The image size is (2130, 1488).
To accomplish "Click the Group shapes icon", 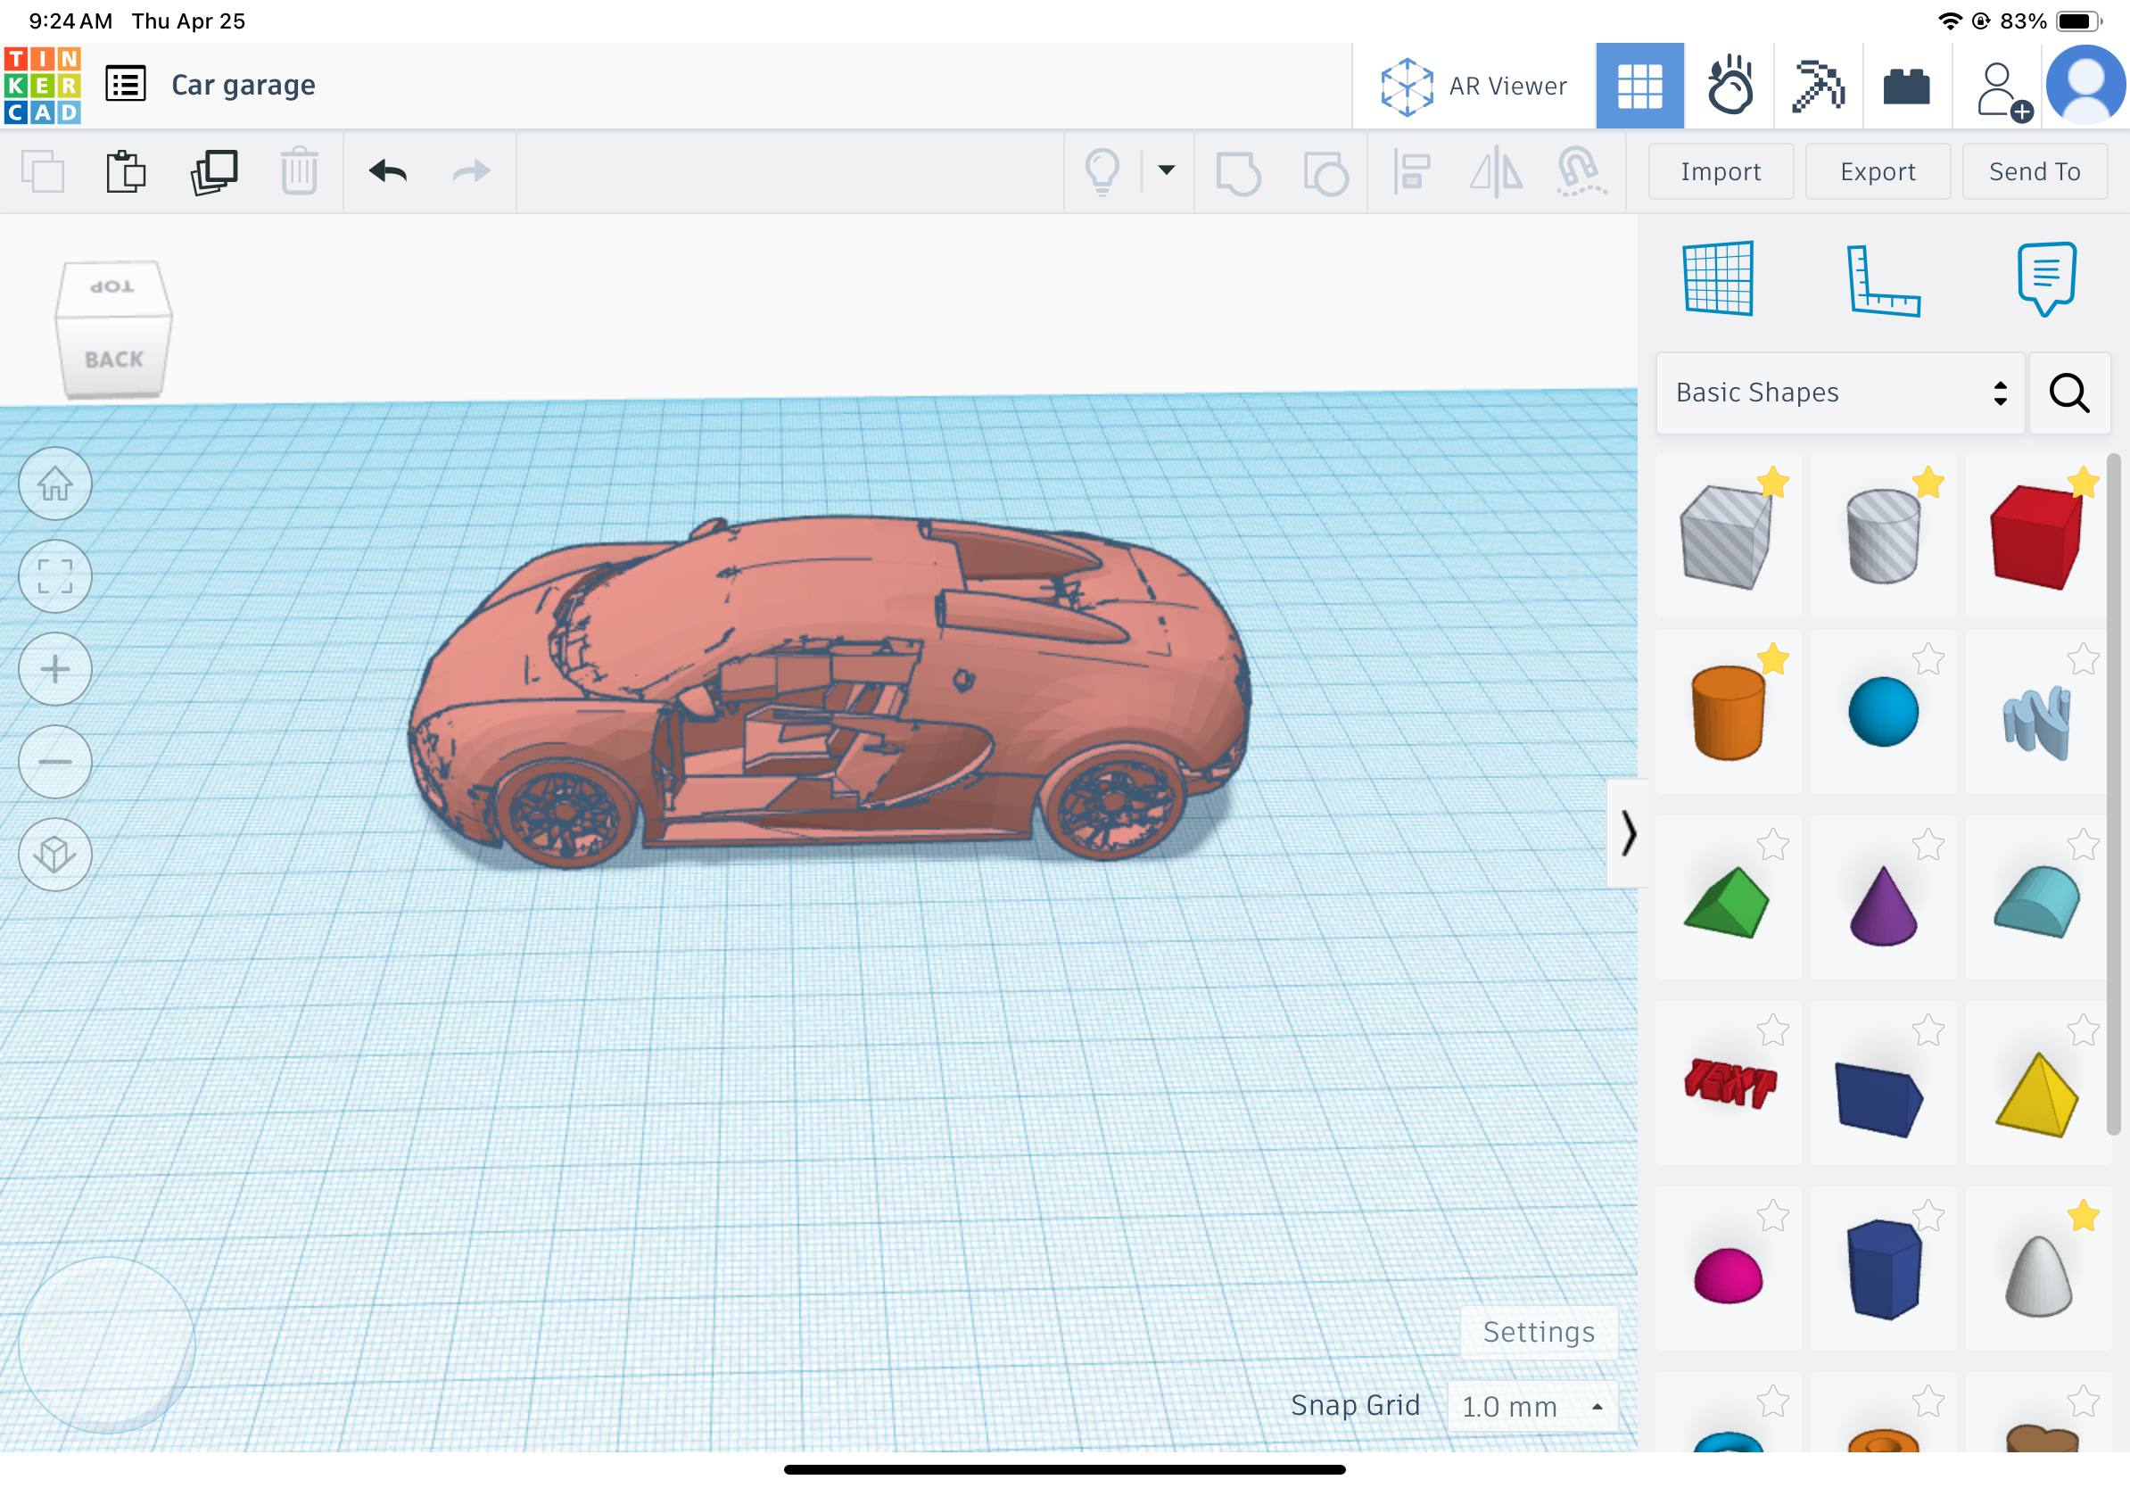I will [x=1238, y=172].
